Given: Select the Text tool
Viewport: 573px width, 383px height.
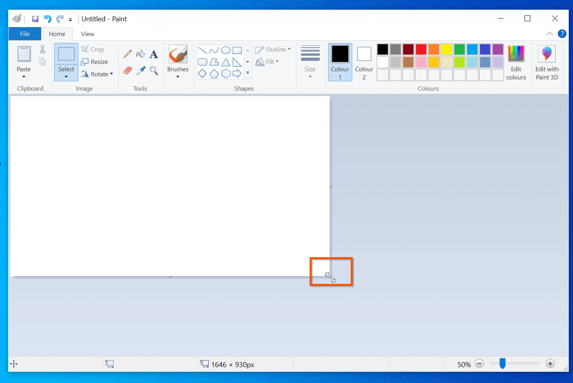Looking at the screenshot, I should pyautogui.click(x=154, y=54).
